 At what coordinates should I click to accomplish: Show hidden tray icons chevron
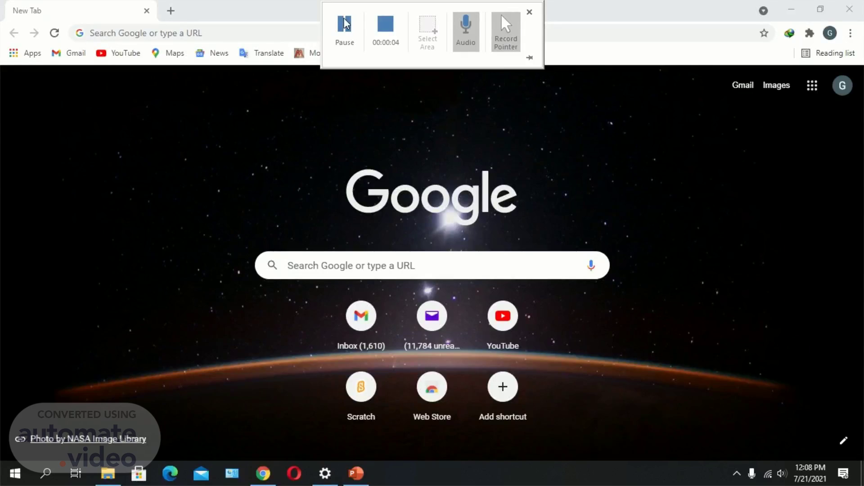737,473
